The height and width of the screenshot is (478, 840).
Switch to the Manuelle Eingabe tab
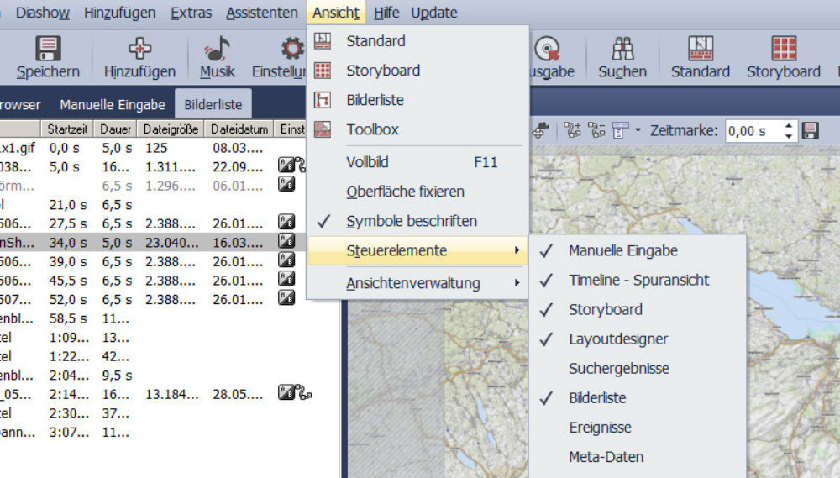click(x=112, y=105)
